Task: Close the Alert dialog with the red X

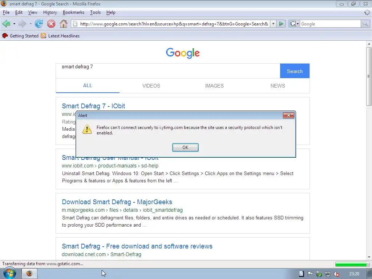Action: (288, 115)
